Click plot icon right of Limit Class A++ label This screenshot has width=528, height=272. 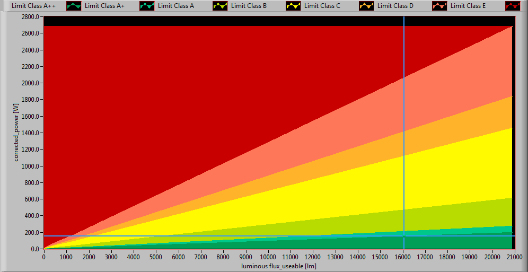point(74,6)
